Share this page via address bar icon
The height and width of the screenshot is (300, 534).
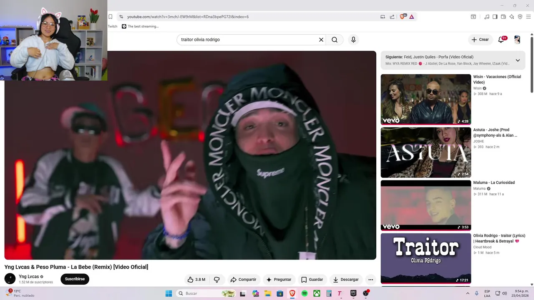click(x=392, y=17)
